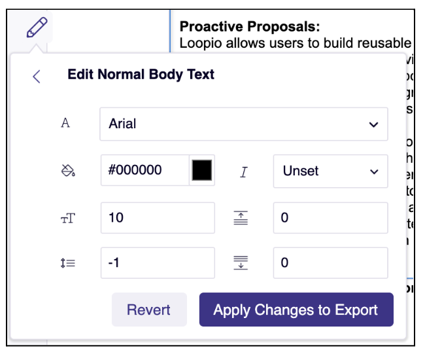Click the italic font style icon
The width and height of the screenshot is (425, 356).
[x=244, y=171]
